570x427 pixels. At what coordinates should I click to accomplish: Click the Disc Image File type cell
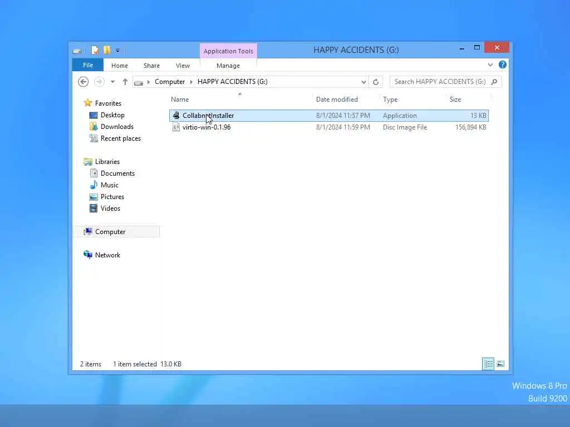405,127
